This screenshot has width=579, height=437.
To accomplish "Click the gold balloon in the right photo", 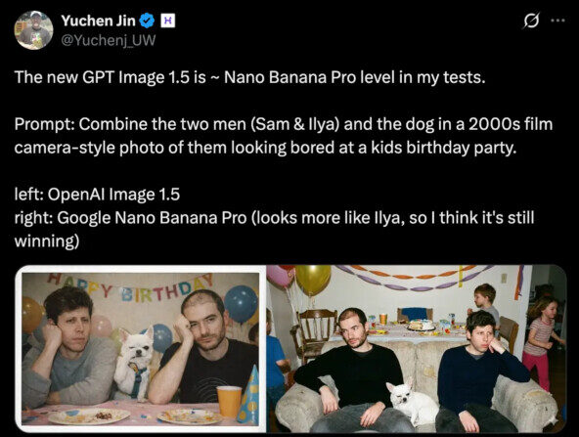I will point(313,280).
